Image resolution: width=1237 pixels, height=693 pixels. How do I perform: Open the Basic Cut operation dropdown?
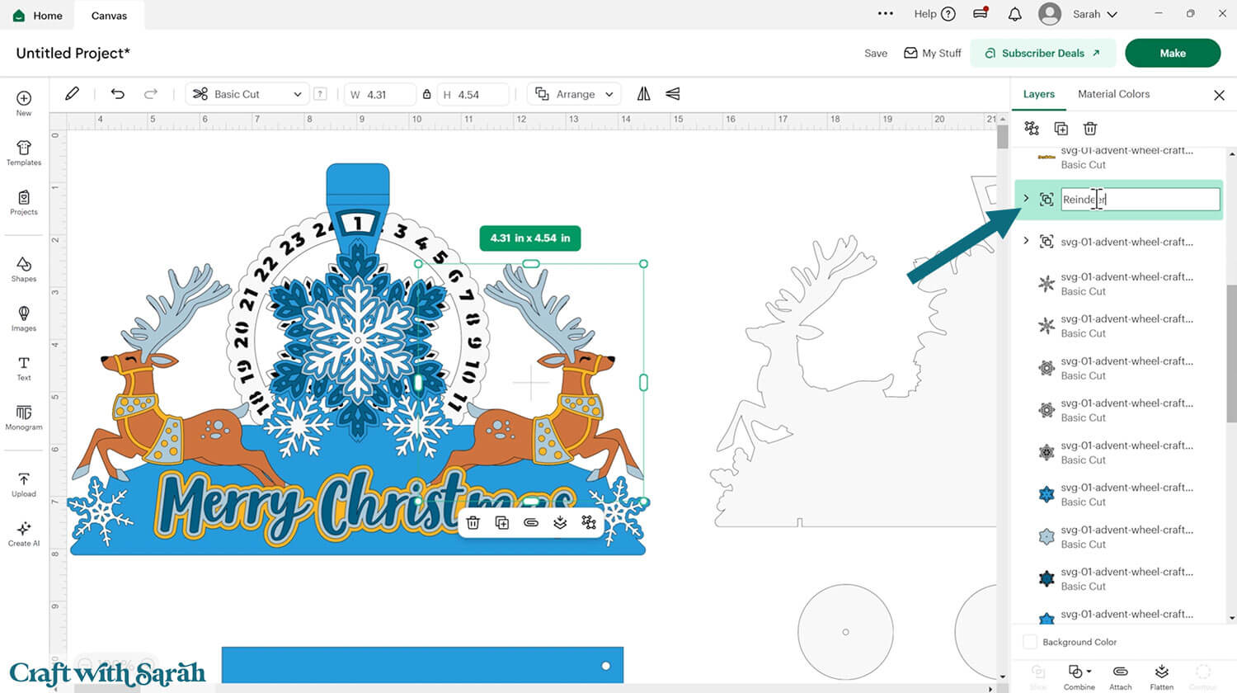click(247, 94)
